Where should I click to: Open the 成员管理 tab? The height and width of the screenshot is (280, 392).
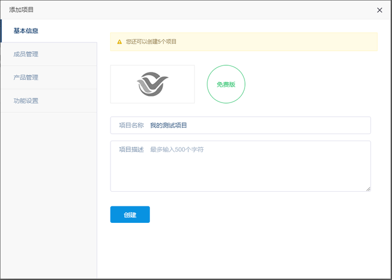49,54
